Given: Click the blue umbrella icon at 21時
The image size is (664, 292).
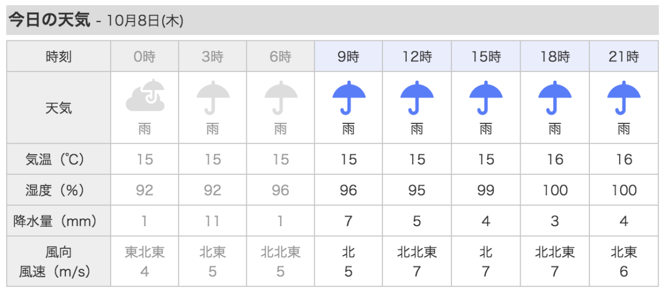Looking at the screenshot, I should 624,98.
